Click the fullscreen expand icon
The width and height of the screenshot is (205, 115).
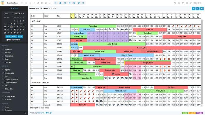pyautogui.click(x=49, y=3)
